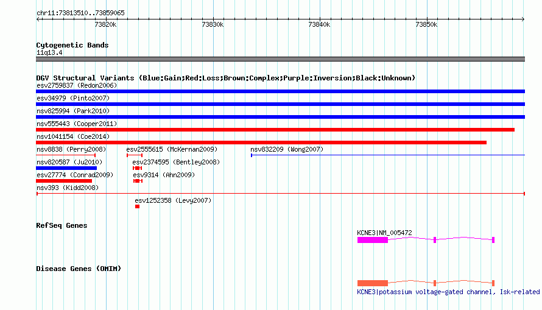This screenshot has width=542, height=310.
Task: Click the 73840k ruler label
Action: tap(319, 24)
